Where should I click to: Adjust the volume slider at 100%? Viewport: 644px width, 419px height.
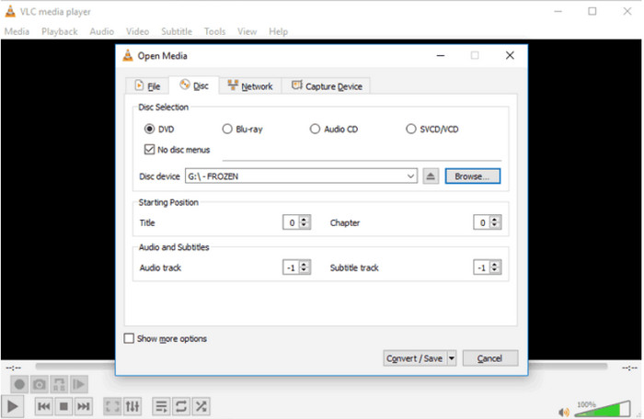pyautogui.click(x=603, y=409)
